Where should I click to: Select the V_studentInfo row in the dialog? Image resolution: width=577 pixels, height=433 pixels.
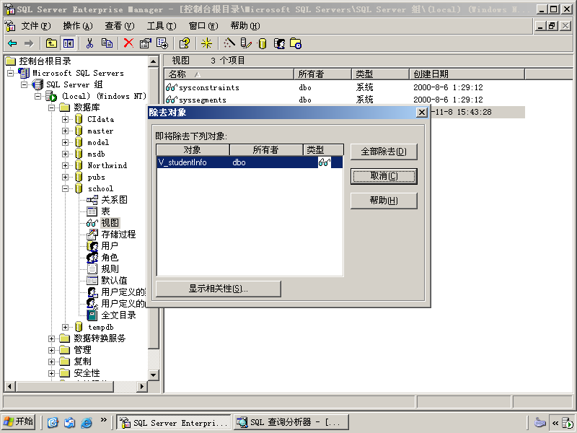click(x=250, y=162)
